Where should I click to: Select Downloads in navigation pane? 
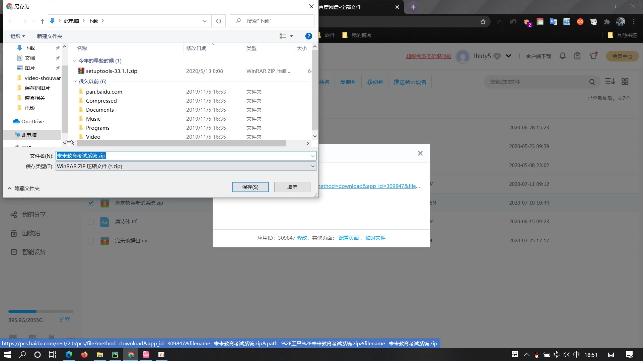30,48
